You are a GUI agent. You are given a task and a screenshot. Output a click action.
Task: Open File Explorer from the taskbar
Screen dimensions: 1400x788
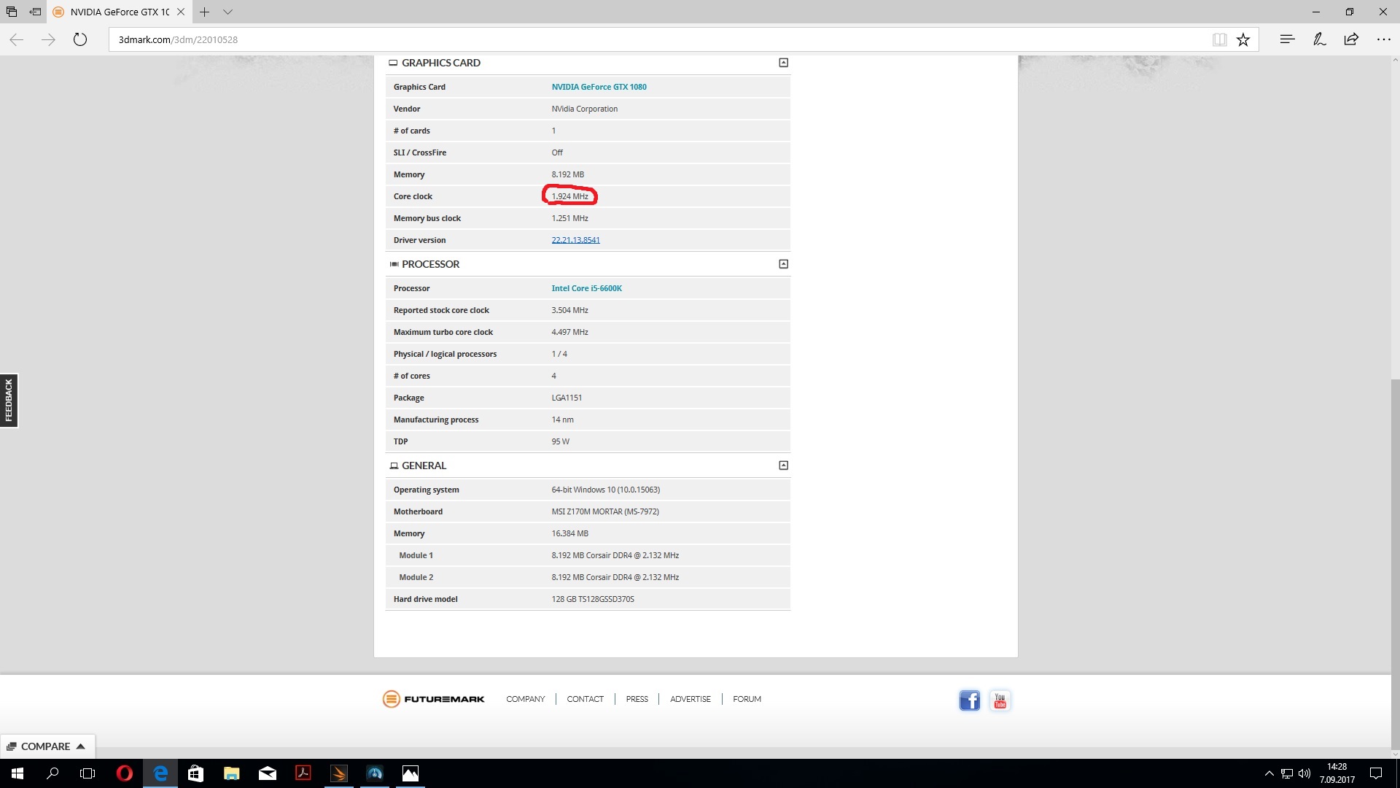coord(231,773)
